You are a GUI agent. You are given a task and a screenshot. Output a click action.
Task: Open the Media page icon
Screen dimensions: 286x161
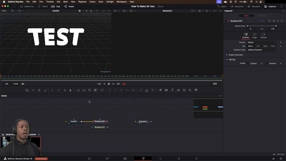(89, 158)
